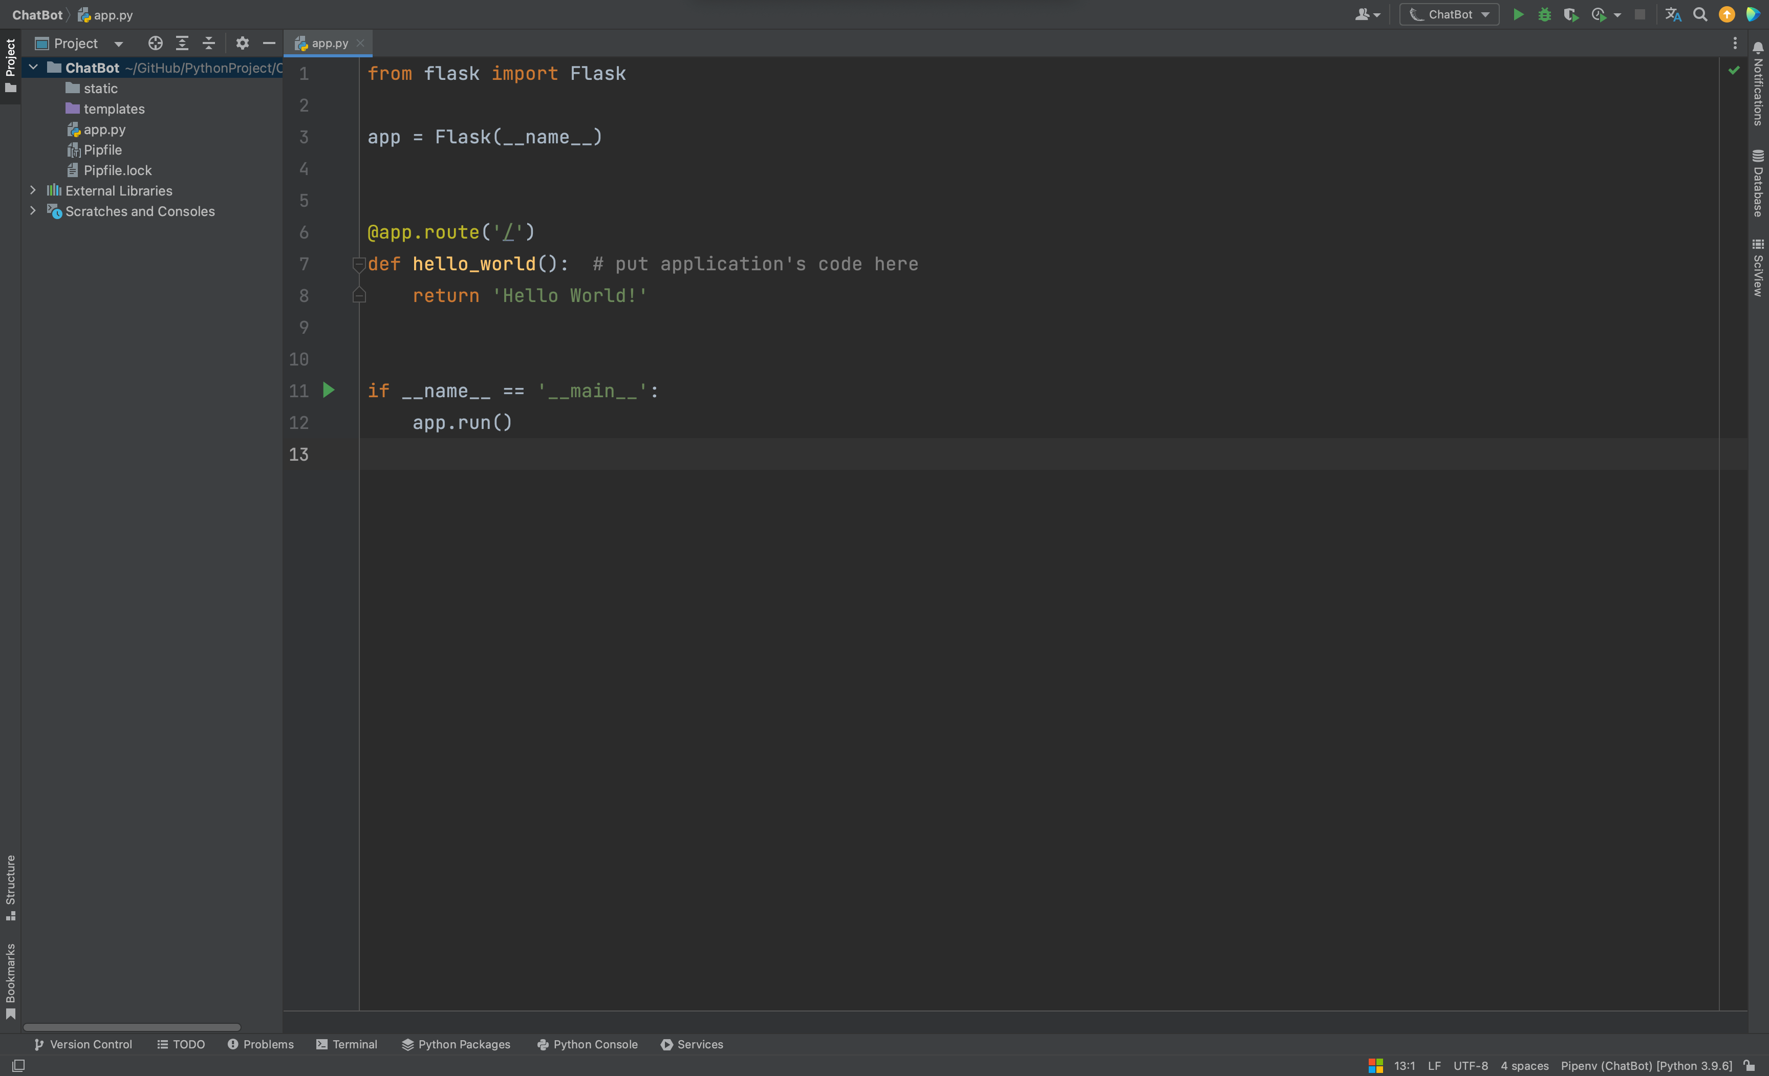Open the Notifications sidebar panel

pyautogui.click(x=1758, y=84)
